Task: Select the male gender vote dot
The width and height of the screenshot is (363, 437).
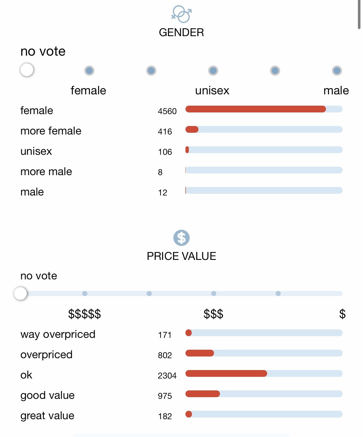Action: pyautogui.click(x=337, y=70)
